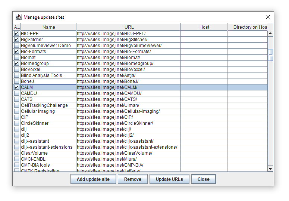Select the BoneJ name cell
The image size is (289, 201).
click(48, 81)
